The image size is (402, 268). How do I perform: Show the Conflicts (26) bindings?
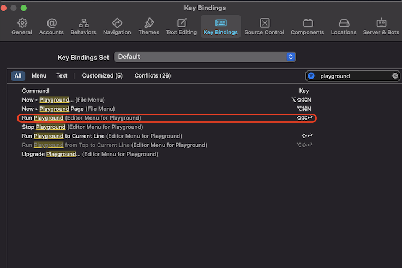[x=153, y=76]
